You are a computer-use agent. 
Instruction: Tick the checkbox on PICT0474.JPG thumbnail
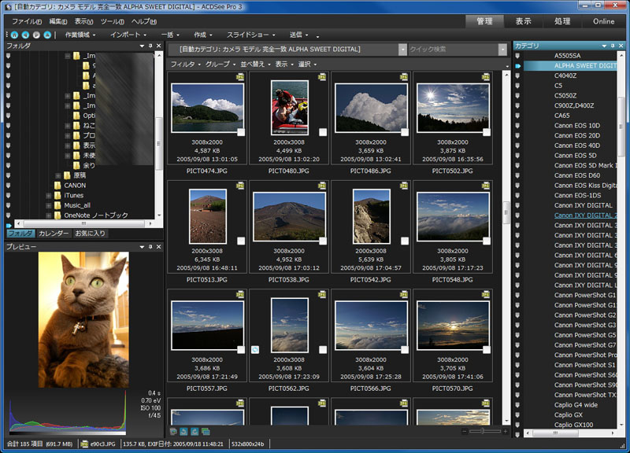point(240,132)
